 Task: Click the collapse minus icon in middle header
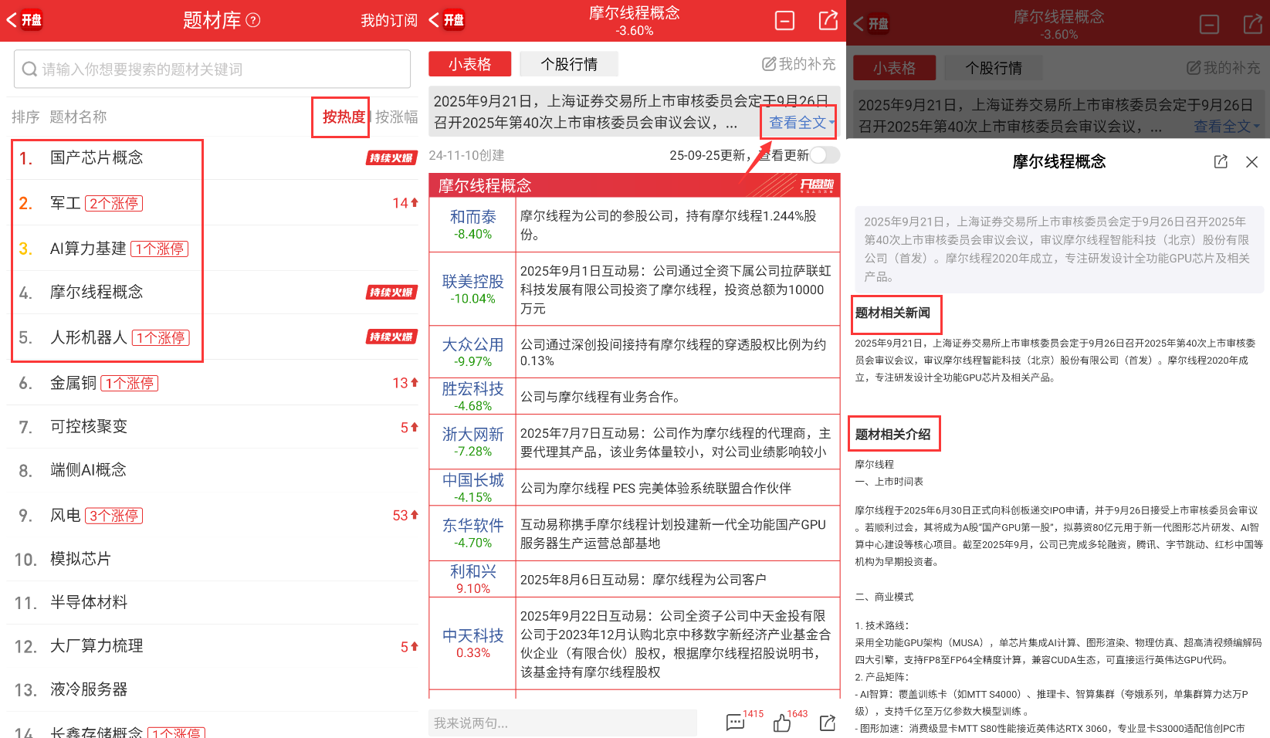point(784,21)
